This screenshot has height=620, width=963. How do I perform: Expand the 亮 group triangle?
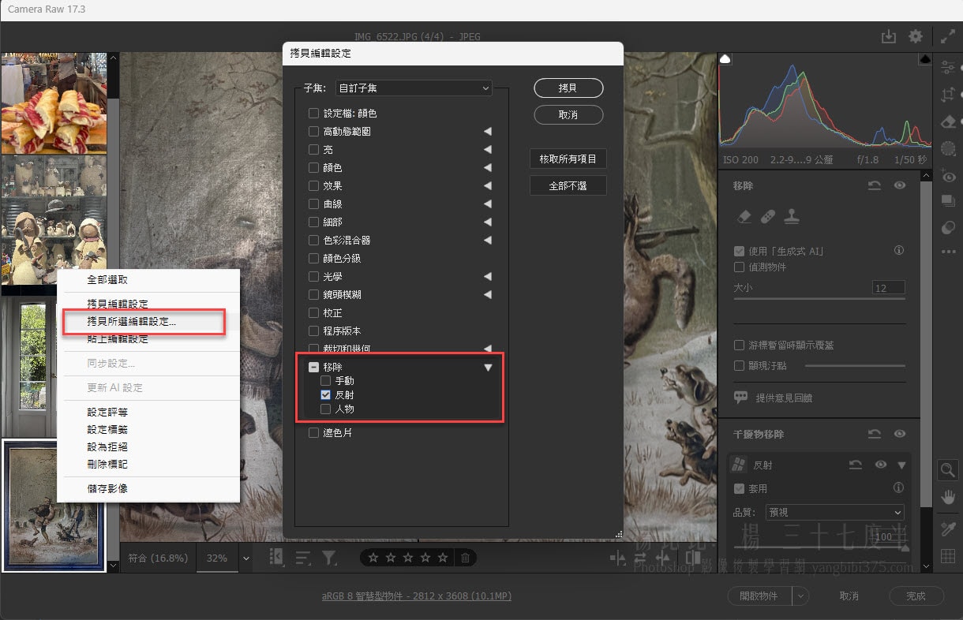pyautogui.click(x=488, y=150)
